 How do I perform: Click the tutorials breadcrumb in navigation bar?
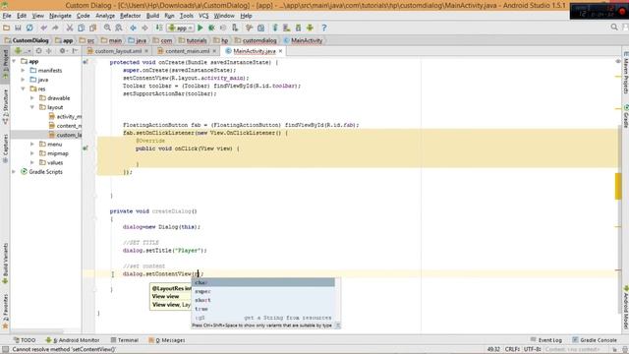click(193, 40)
